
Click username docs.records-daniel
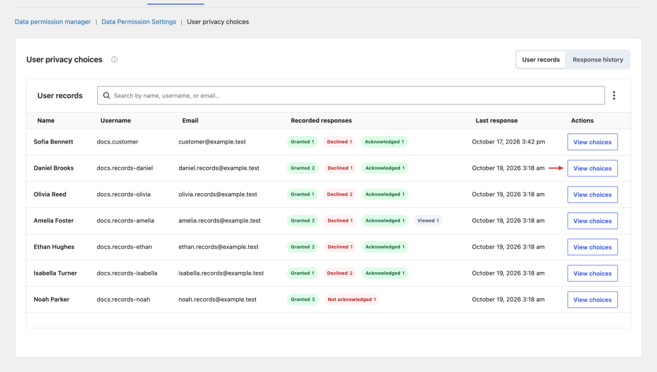click(125, 168)
